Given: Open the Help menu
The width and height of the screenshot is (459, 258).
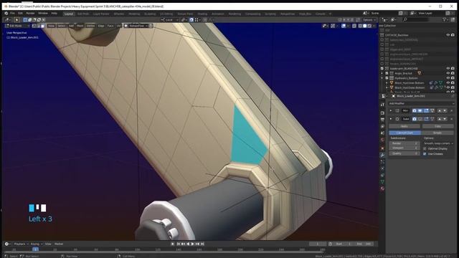Looking at the screenshot, I should (55, 13).
